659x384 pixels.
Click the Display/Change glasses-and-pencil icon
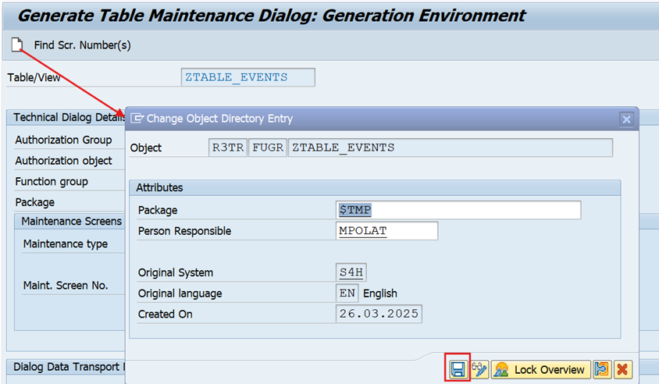(x=479, y=369)
